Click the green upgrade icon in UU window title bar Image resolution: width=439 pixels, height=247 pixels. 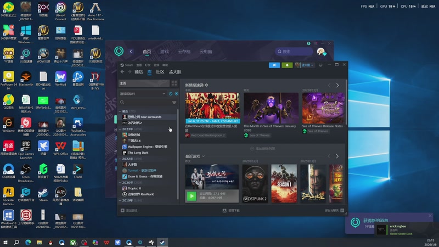click(x=308, y=43)
